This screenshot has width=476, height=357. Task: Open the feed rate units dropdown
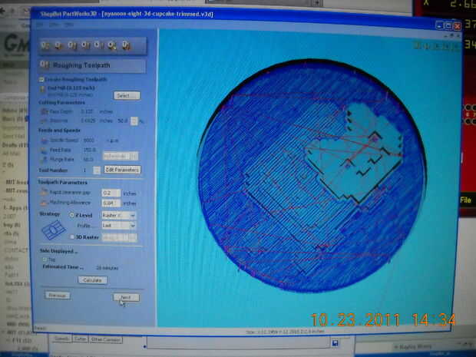click(x=121, y=156)
